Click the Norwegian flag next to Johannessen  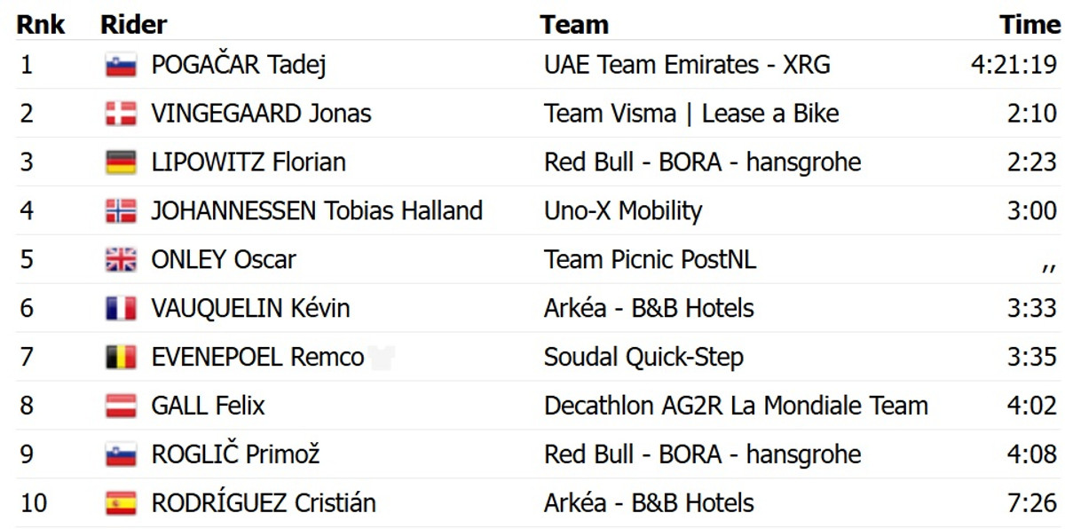(121, 211)
